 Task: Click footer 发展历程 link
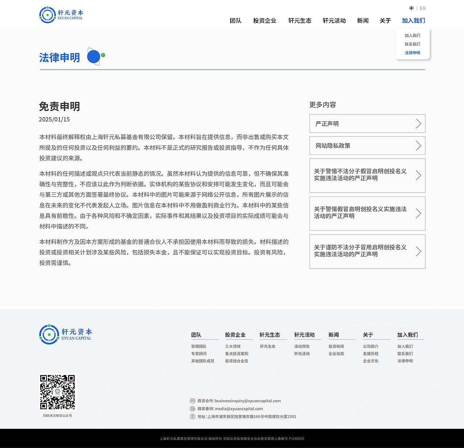coord(371,354)
